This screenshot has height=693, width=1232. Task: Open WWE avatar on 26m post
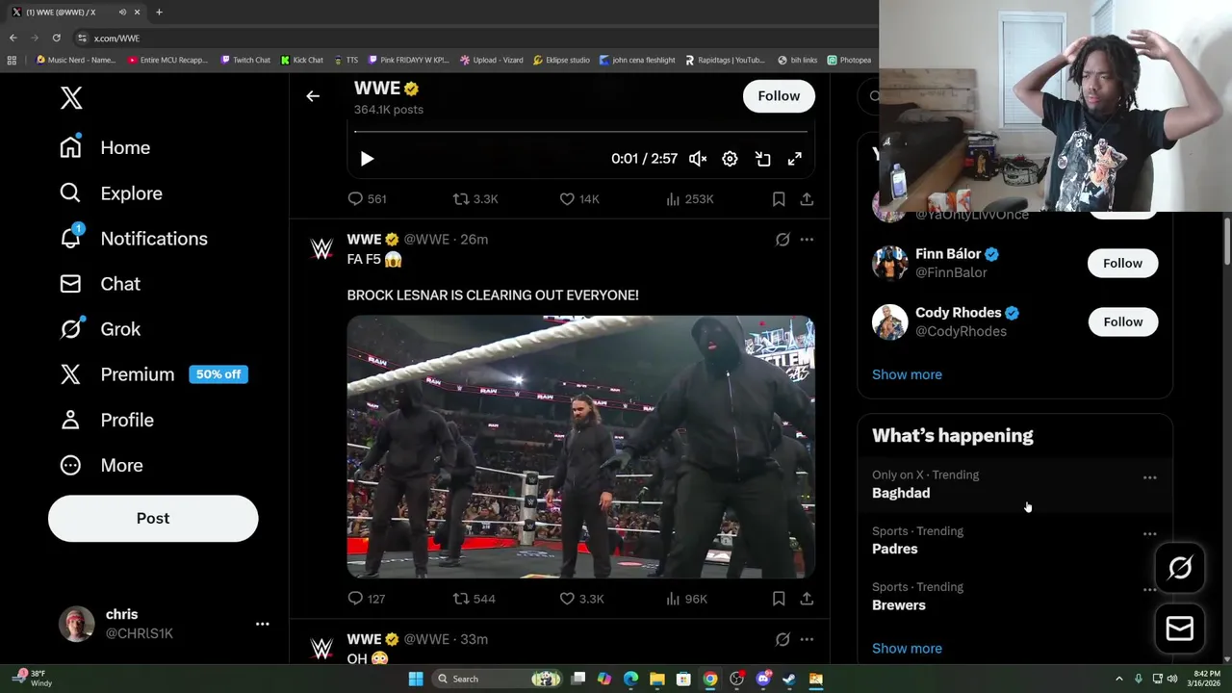coord(321,249)
